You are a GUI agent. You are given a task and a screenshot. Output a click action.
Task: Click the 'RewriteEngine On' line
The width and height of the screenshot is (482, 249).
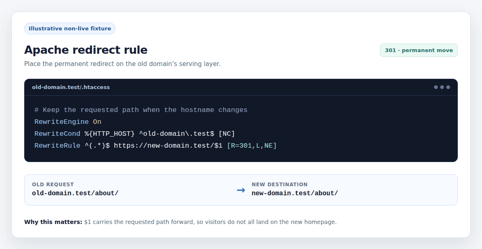(x=68, y=122)
